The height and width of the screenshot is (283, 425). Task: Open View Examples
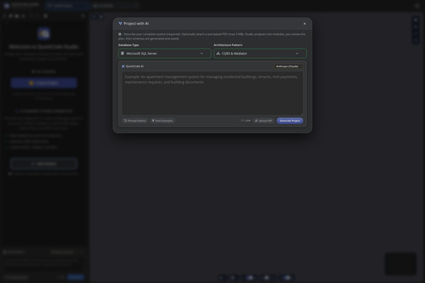click(x=162, y=121)
